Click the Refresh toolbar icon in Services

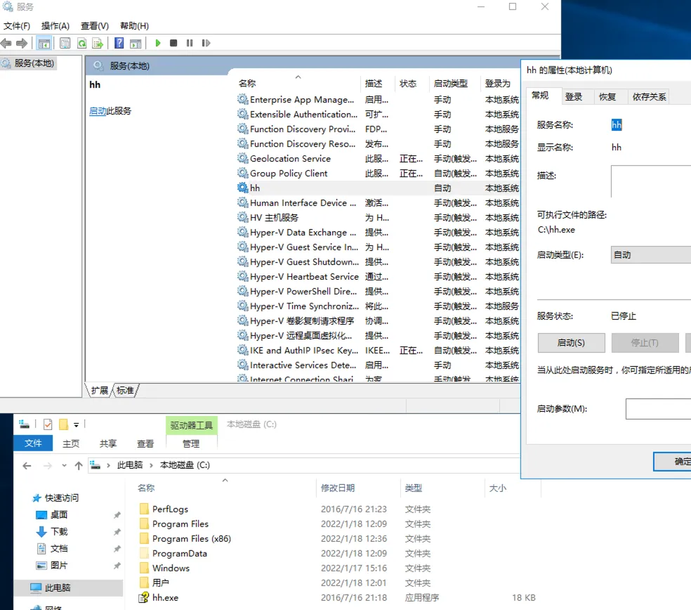[81, 44]
